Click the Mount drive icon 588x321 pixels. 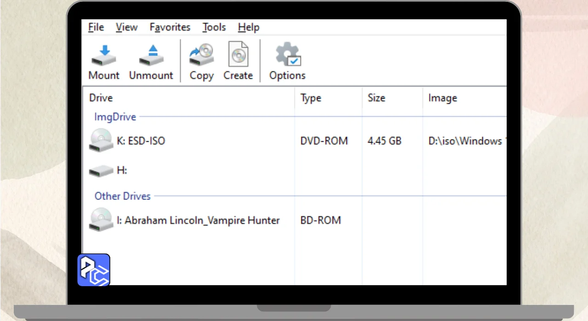tap(104, 56)
